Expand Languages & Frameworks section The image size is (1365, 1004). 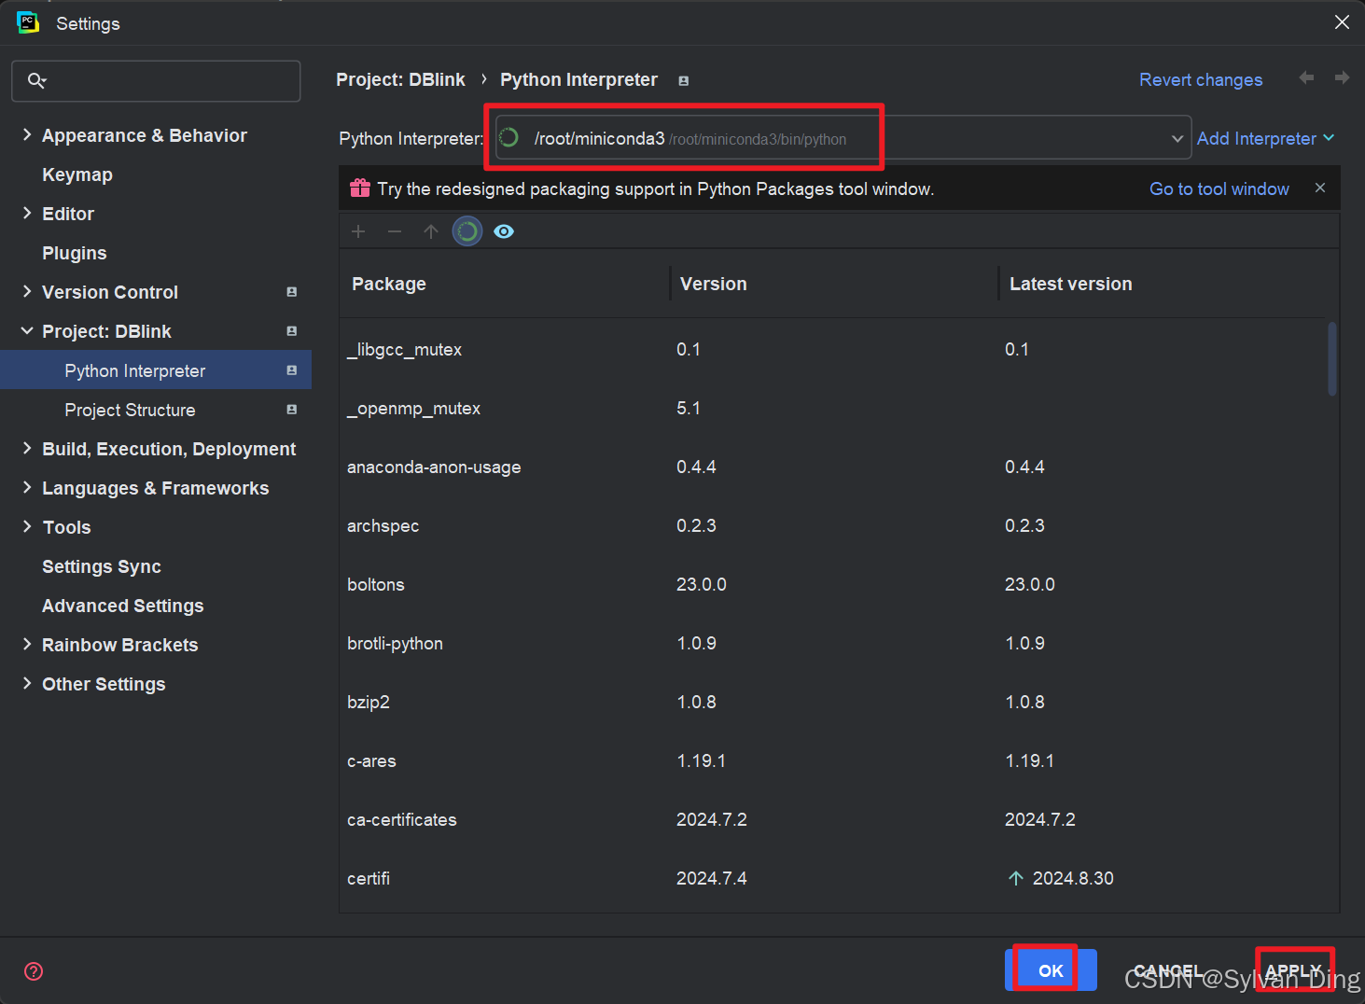(27, 487)
